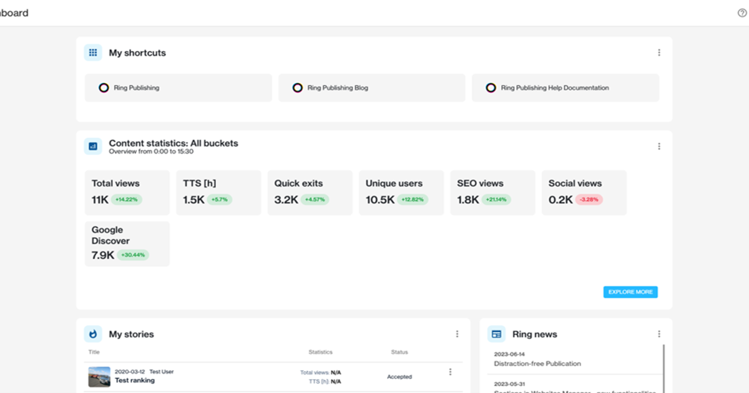
Task: Open the Test ranking story
Action: (x=135, y=380)
